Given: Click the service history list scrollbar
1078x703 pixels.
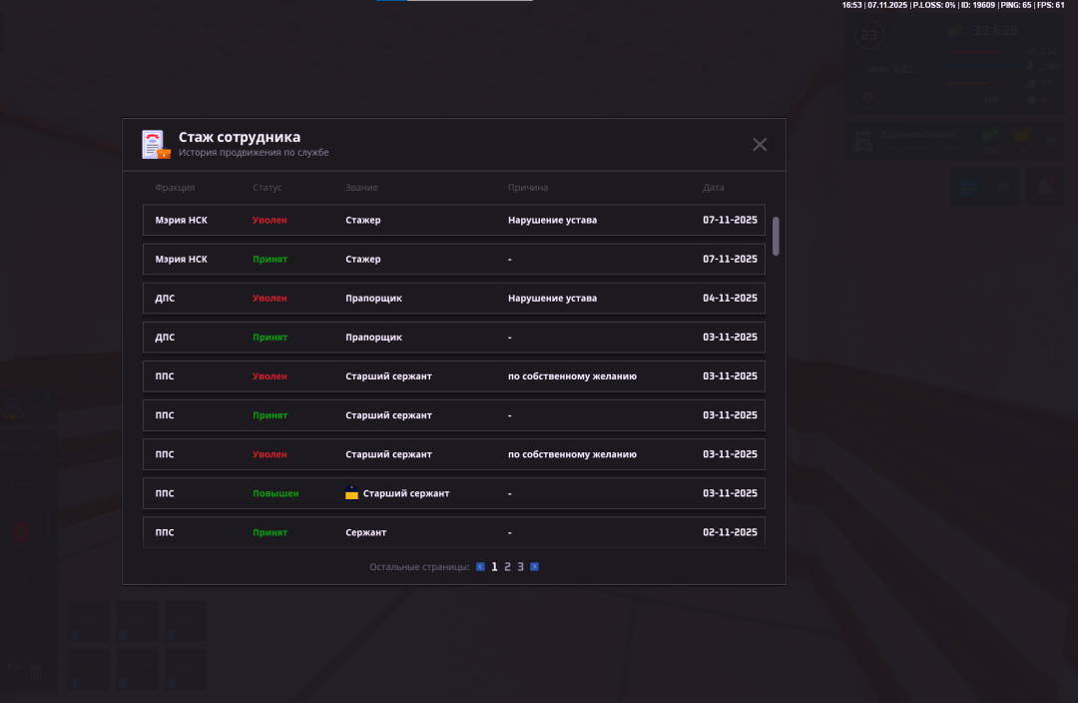Looking at the screenshot, I should (776, 236).
